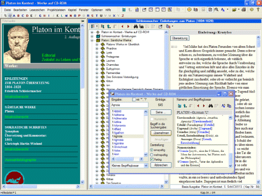Click the Urania link in the Namensindex
Screen dimensions: 262x196
[184, 151]
